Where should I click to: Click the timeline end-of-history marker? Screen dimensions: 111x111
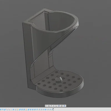[x=53, y=109]
